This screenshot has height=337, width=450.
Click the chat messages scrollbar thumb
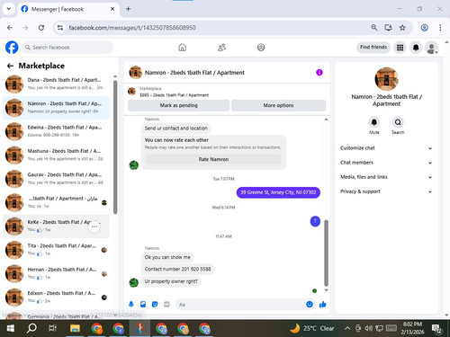coord(326,253)
